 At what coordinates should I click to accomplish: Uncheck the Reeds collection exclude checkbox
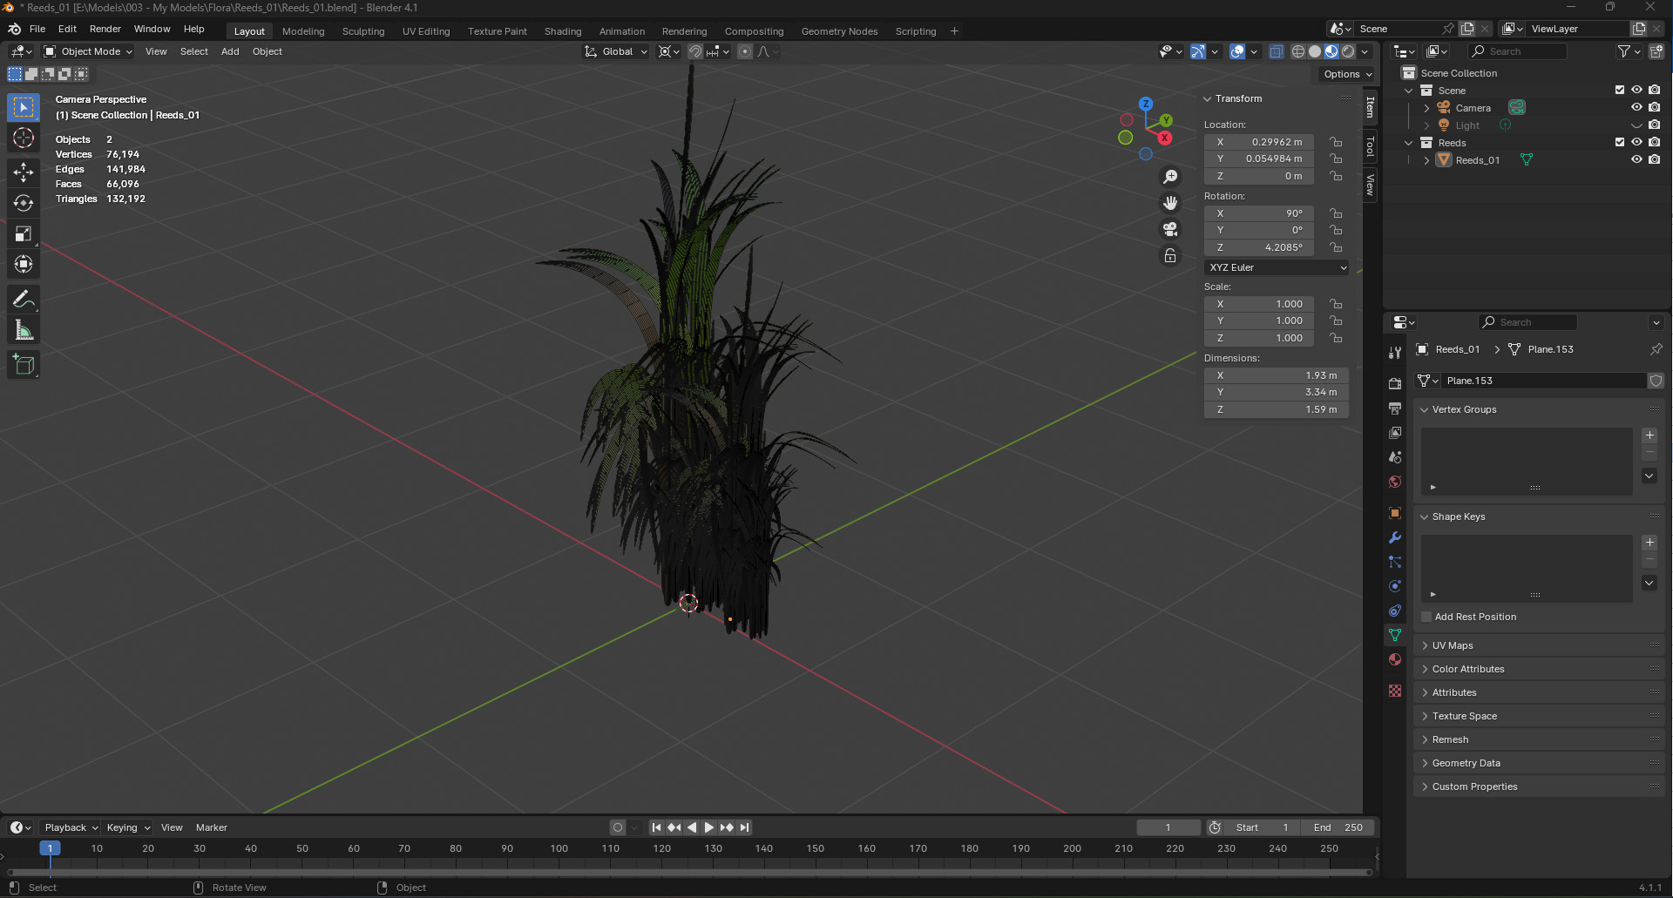coord(1620,142)
